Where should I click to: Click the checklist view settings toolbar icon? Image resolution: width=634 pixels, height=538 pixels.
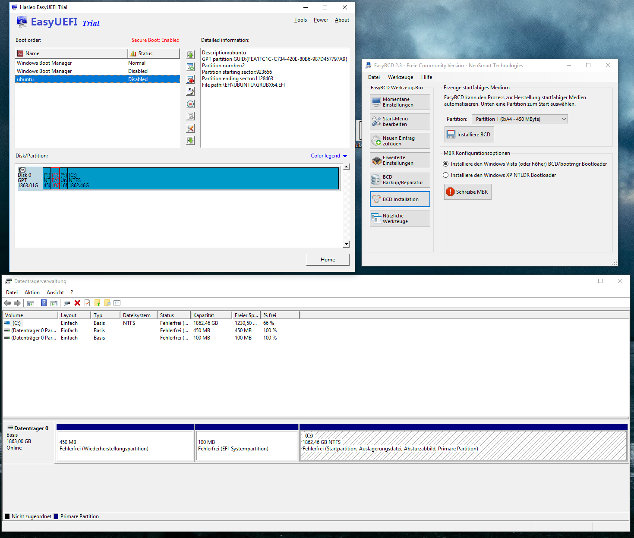[117, 303]
